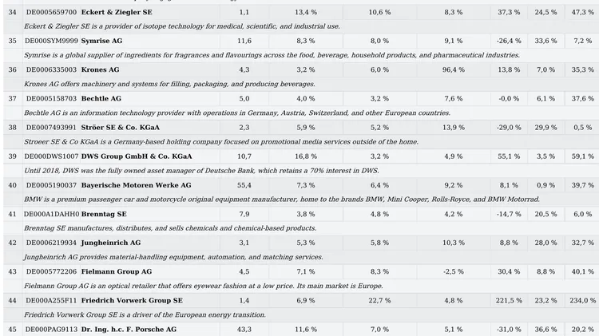Viewport: 599px width, 336px height.
Task: Open DWS Group GmbH & Co. KGaA
Action: pyautogui.click(x=137, y=156)
